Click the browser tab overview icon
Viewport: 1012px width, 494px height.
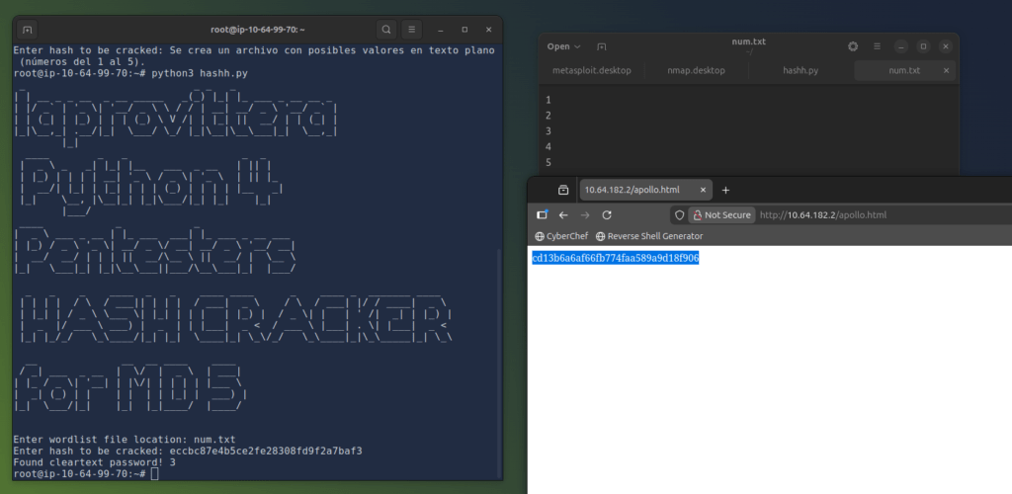point(563,191)
